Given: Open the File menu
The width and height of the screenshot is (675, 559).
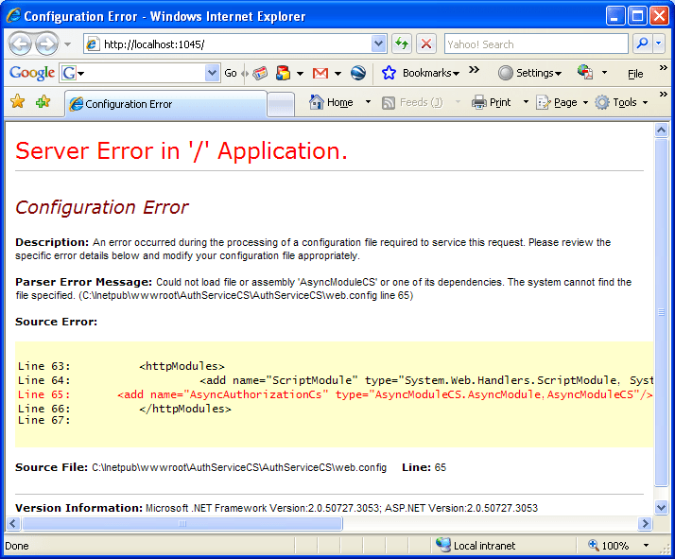Looking at the screenshot, I should tap(635, 74).
